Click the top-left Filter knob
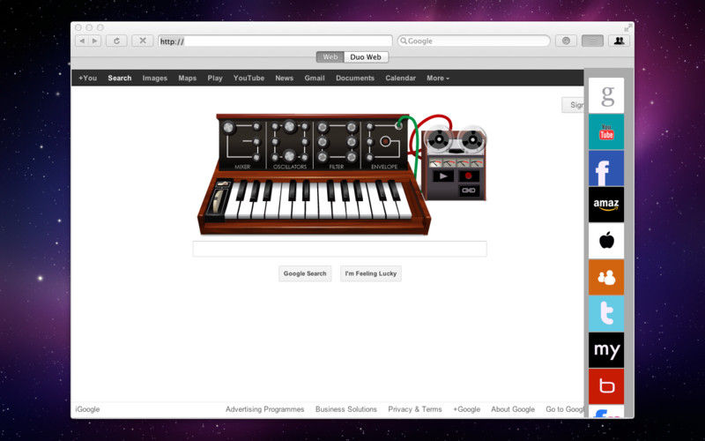705x441 pixels. coord(323,127)
